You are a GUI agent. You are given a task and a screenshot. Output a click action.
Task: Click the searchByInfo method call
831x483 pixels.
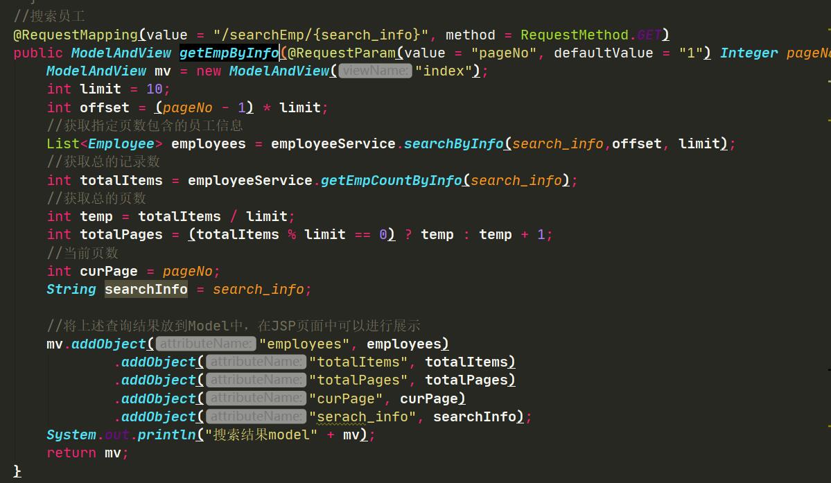pos(454,143)
